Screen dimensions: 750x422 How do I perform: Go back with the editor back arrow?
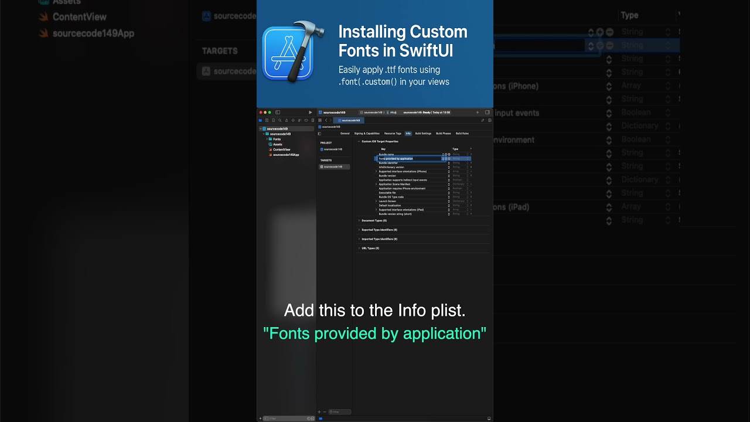click(x=326, y=120)
